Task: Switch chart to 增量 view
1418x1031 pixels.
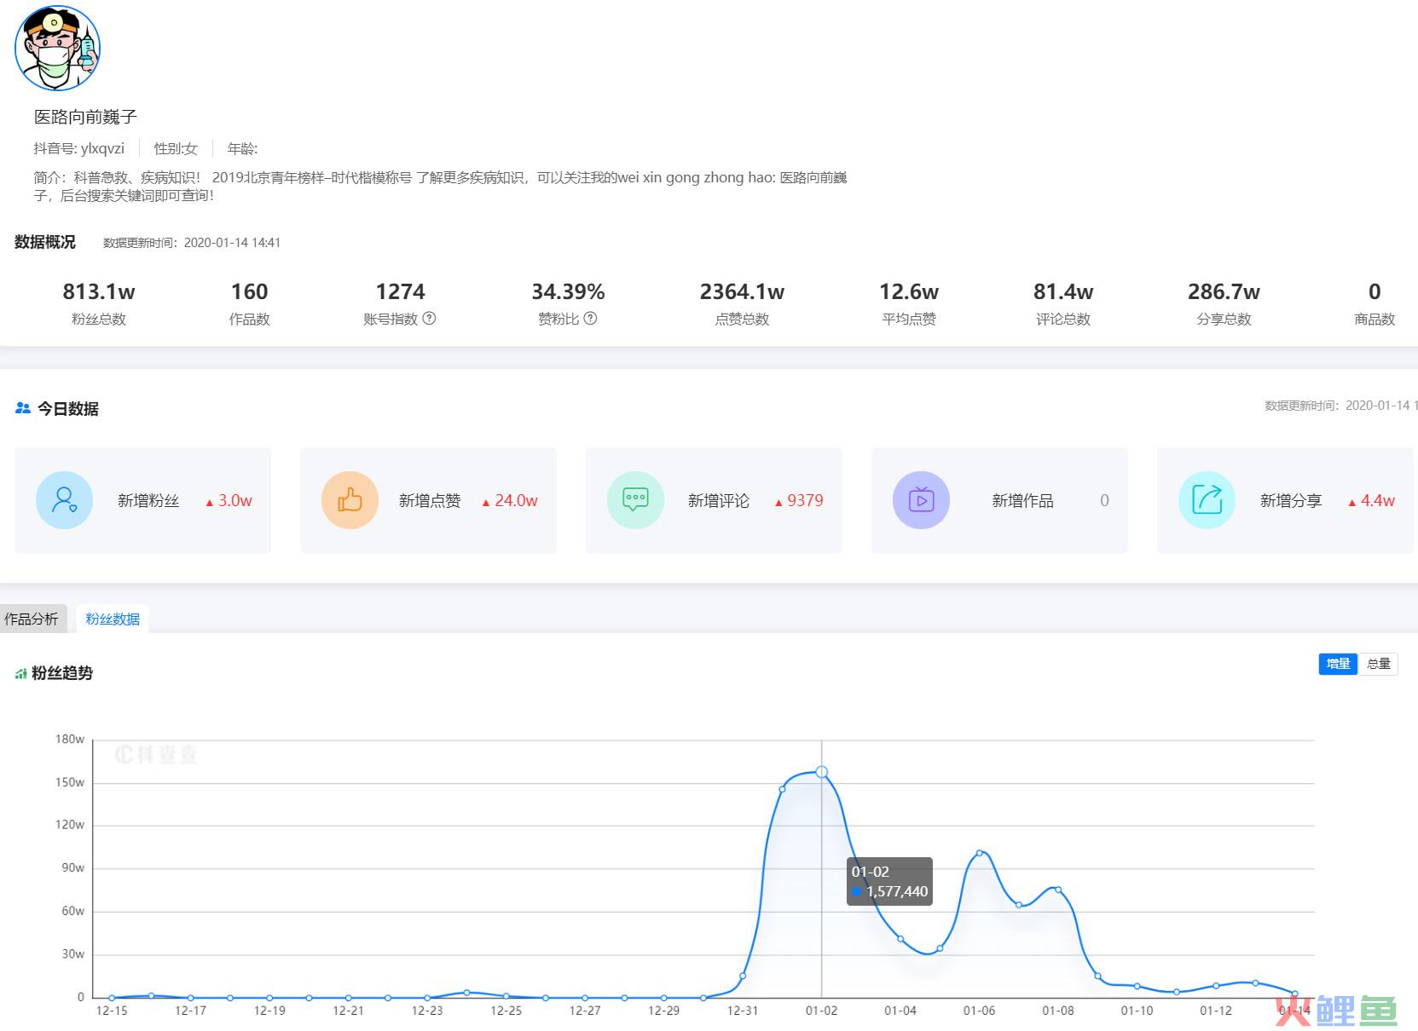Action: click(x=1338, y=664)
